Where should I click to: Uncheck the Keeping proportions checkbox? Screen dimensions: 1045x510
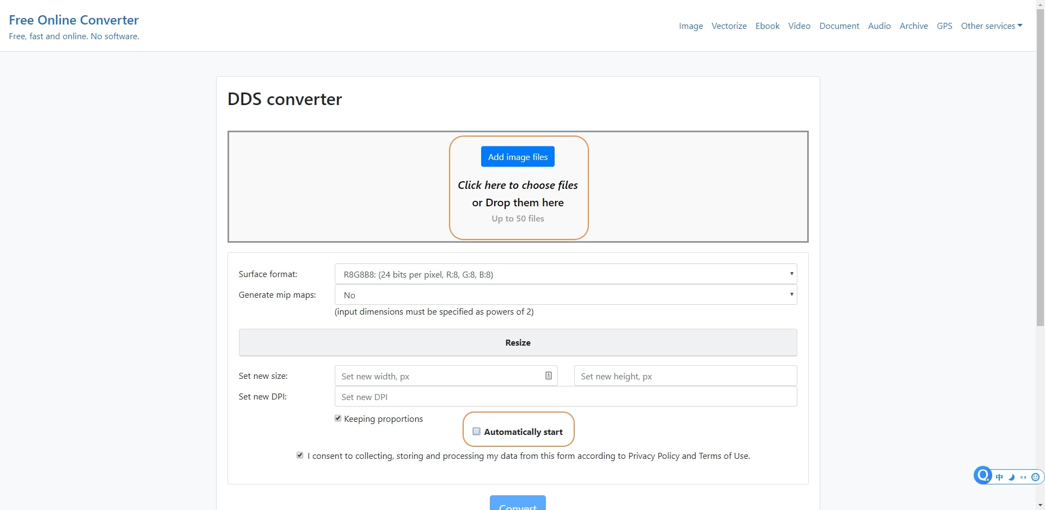tap(338, 418)
